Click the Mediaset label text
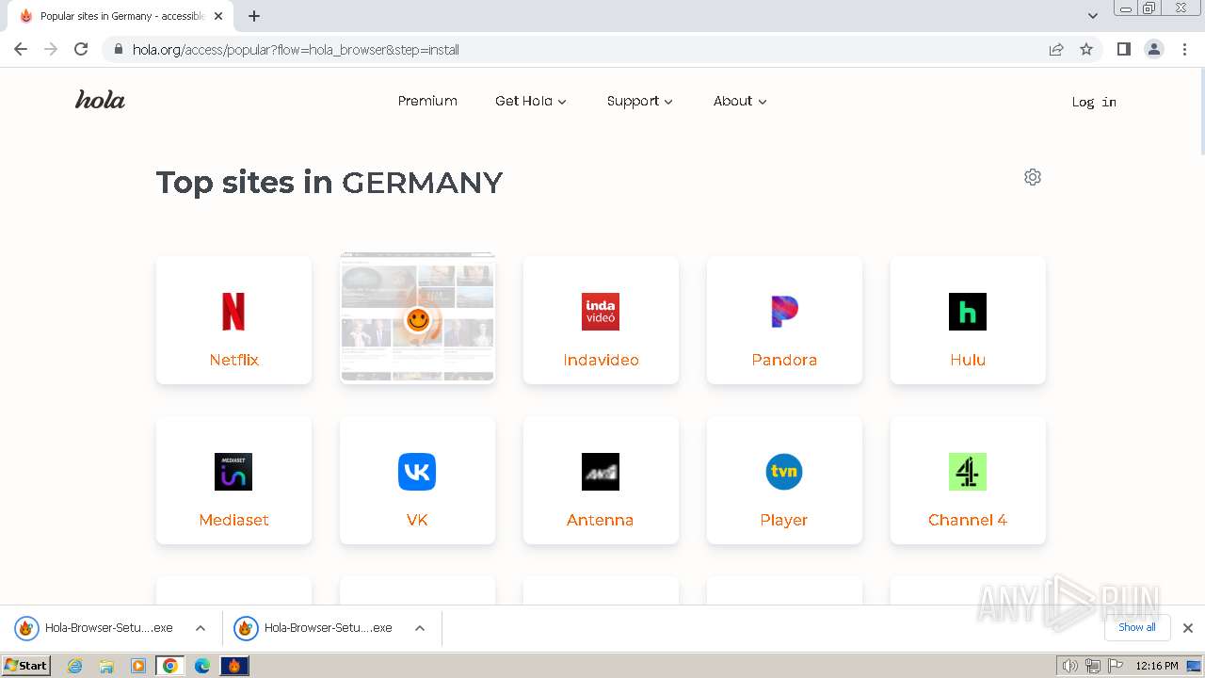The width and height of the screenshot is (1205, 678). click(233, 520)
